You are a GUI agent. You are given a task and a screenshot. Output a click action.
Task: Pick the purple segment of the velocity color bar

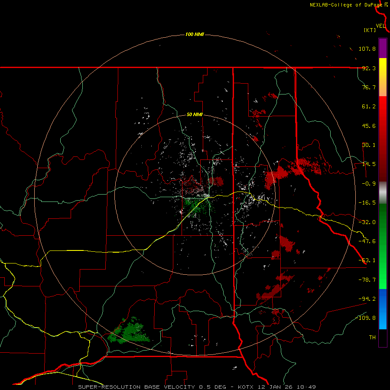pyautogui.click(x=383, y=48)
